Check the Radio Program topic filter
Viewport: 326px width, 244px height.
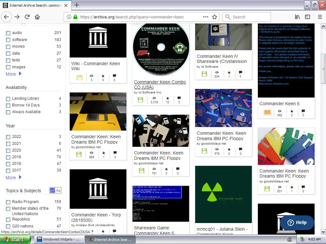[x=8, y=202]
